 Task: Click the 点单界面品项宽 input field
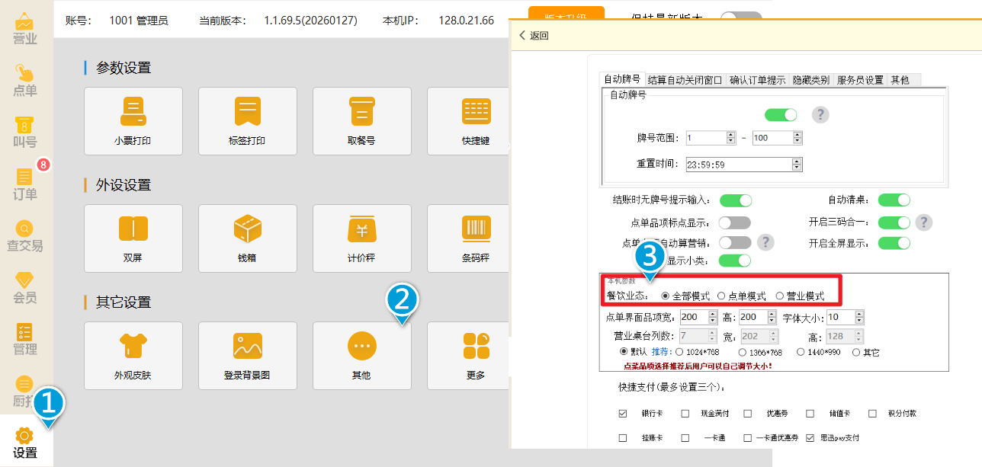(692, 318)
